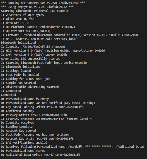147x159 pixels.
Task: Click 'No ID address' warning line
Action: tap(39, 39)
